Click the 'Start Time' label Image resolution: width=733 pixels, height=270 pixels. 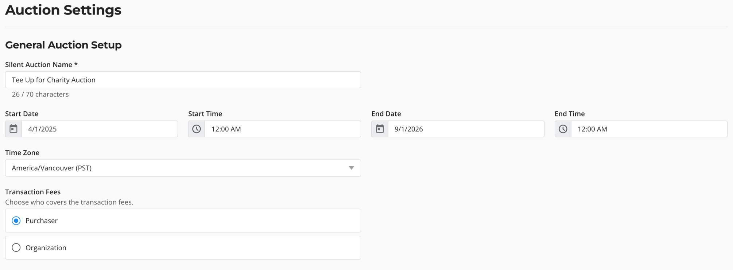pos(205,114)
